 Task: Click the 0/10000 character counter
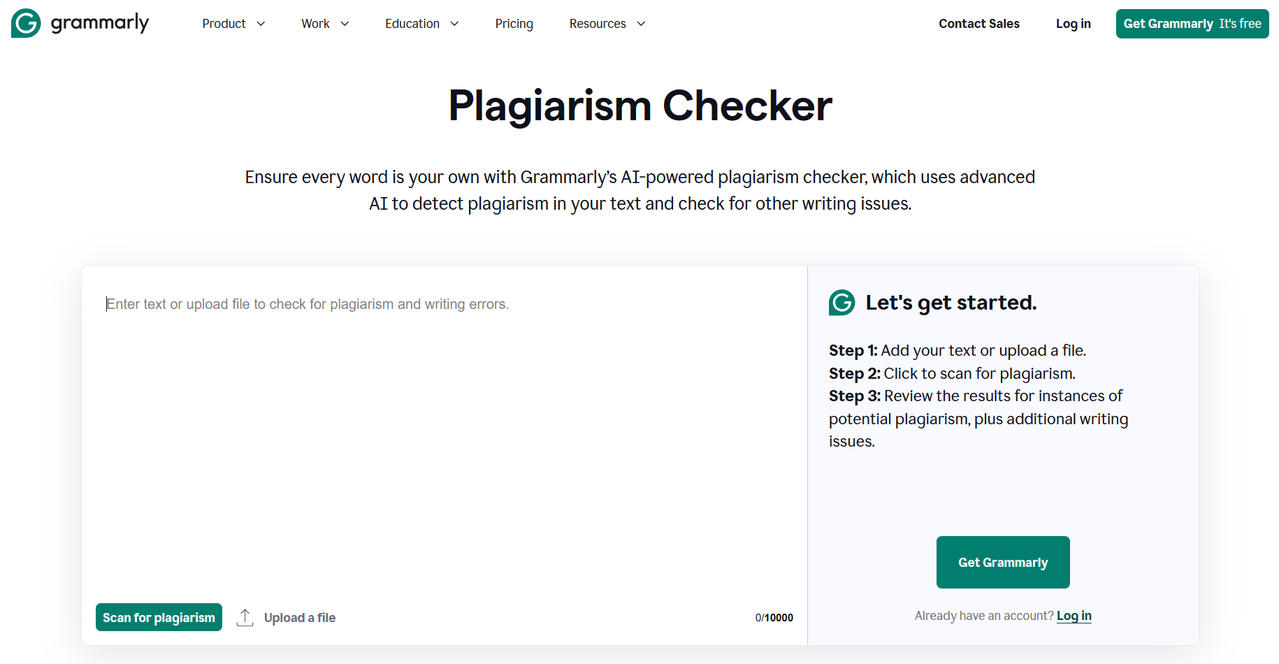(774, 618)
